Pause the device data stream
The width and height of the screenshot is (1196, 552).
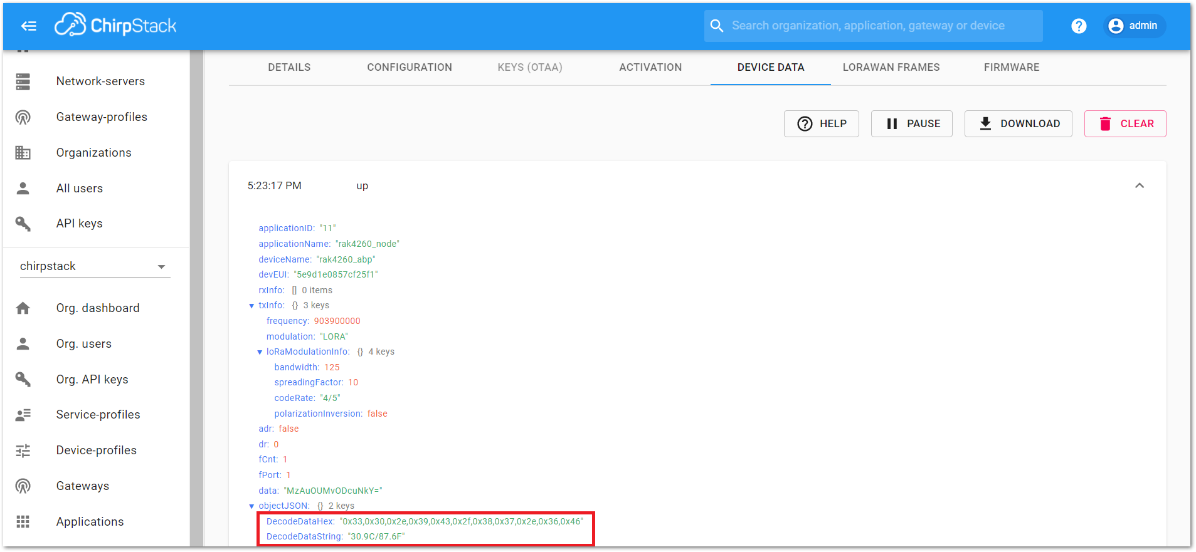click(912, 124)
